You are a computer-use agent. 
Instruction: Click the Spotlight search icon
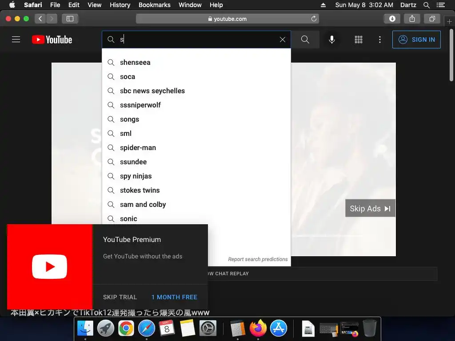pyautogui.click(x=426, y=5)
